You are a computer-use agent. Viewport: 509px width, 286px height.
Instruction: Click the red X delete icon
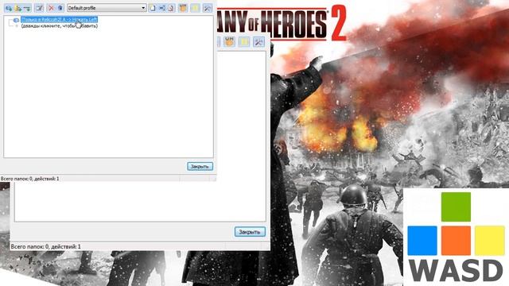(x=51, y=8)
